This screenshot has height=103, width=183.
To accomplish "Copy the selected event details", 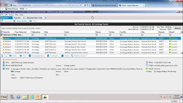I will [5, 56].
